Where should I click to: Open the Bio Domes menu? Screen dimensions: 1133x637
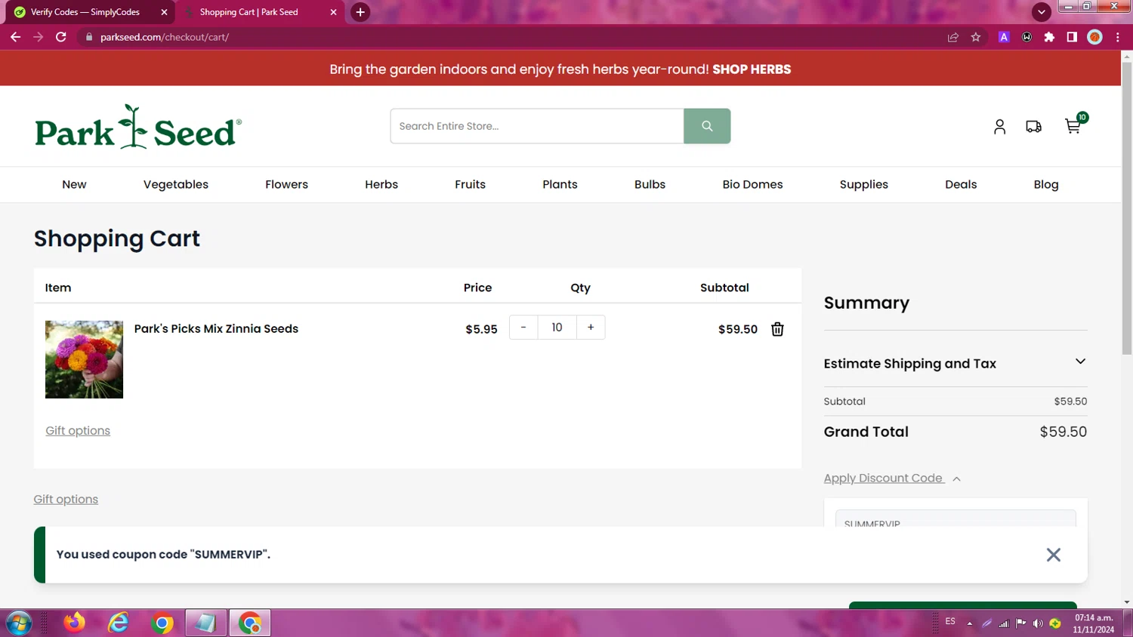(752, 185)
